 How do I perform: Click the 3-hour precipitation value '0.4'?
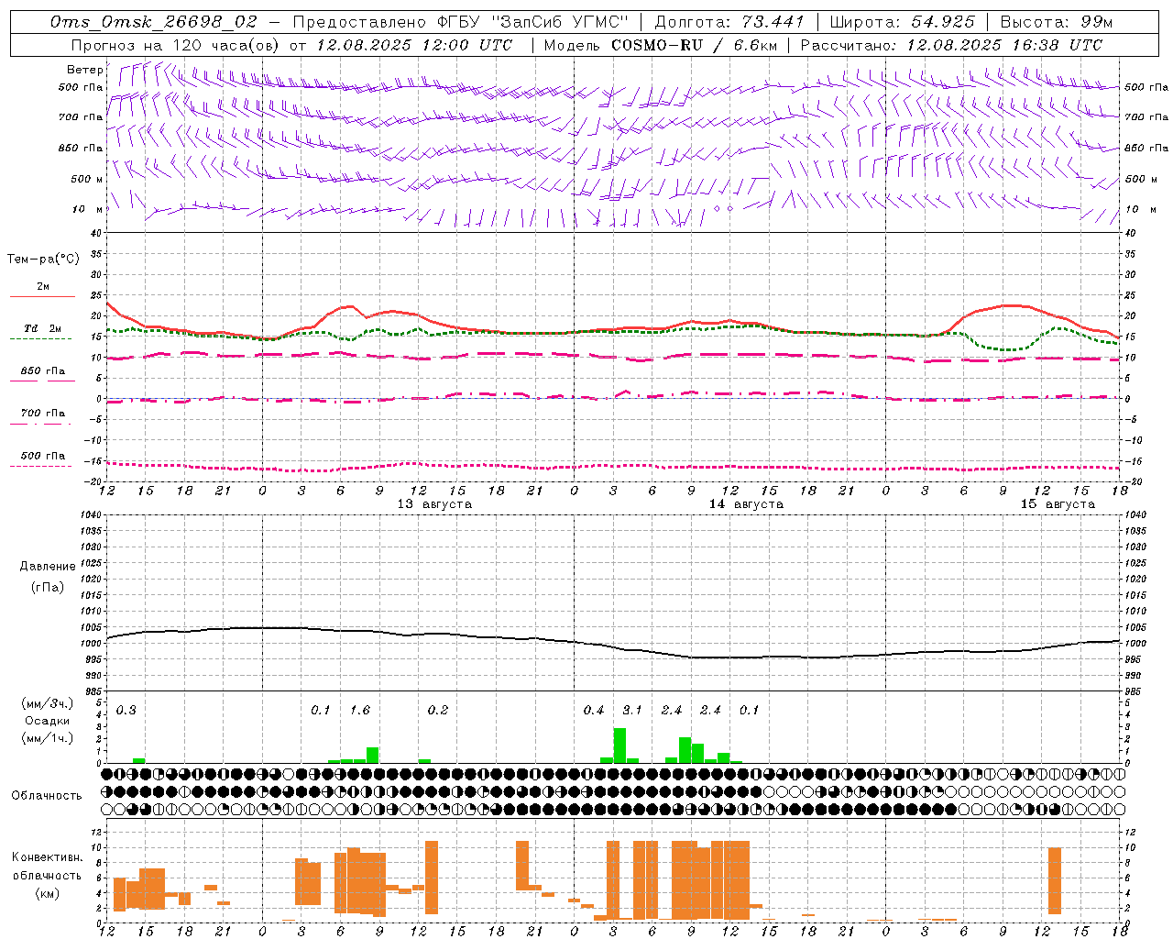(594, 710)
